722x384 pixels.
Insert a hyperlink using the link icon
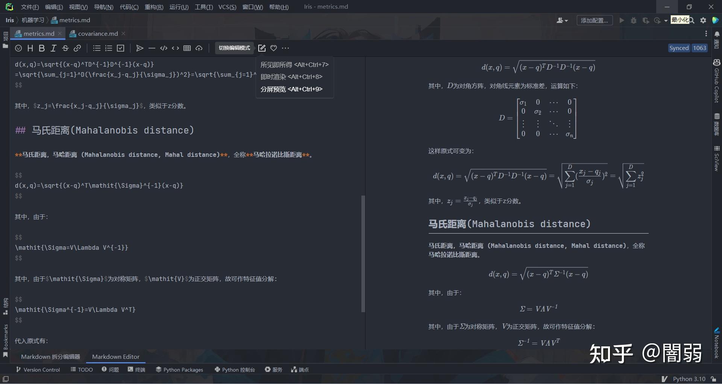click(77, 48)
